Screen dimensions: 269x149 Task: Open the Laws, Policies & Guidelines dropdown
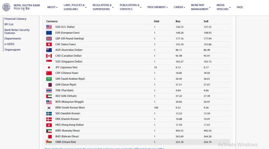tap(75, 7)
